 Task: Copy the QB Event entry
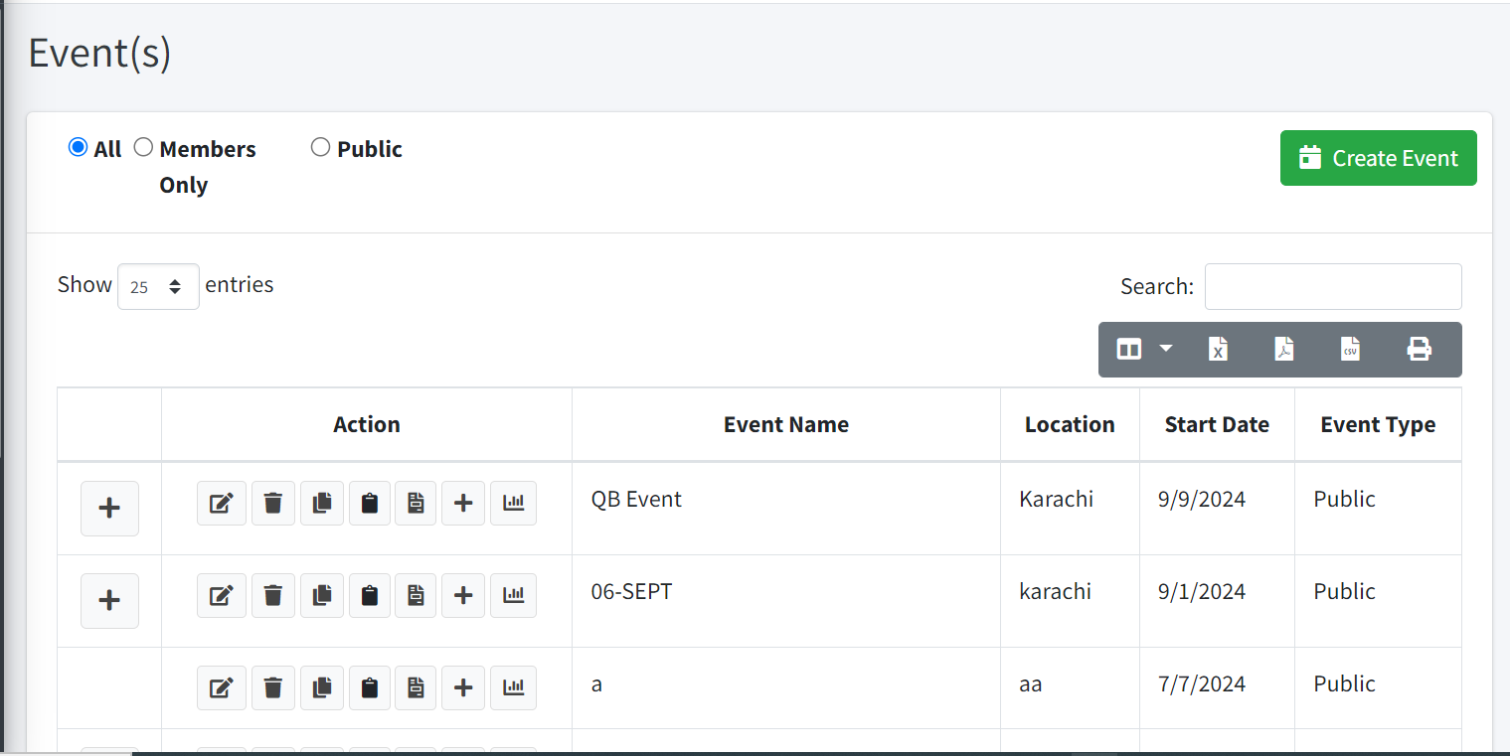(321, 503)
